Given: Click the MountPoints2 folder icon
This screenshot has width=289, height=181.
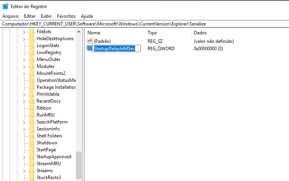Looking at the screenshot, I should 32,73.
